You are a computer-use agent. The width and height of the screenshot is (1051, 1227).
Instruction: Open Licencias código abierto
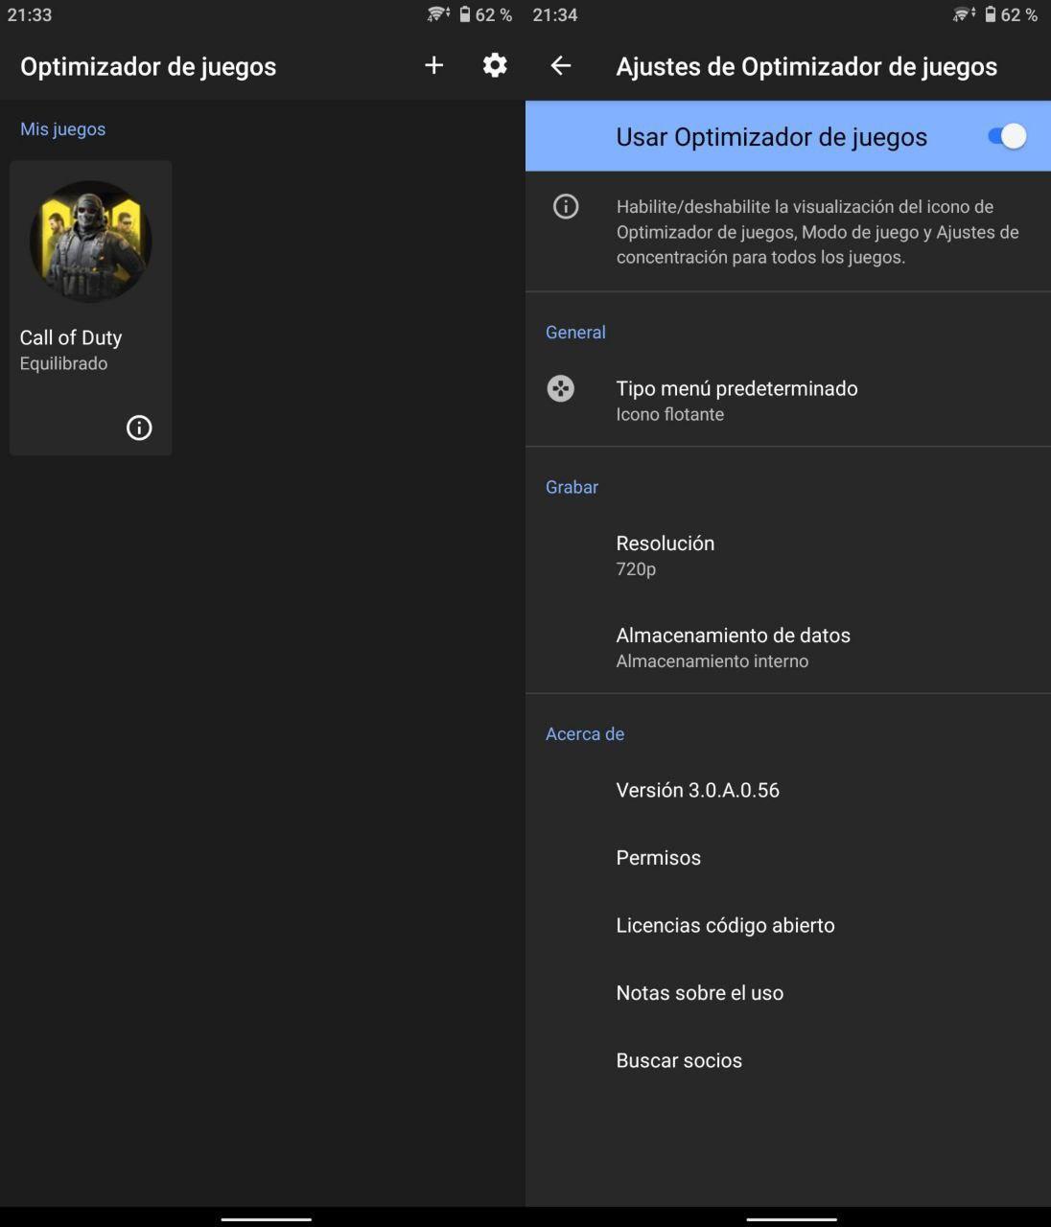click(x=788, y=925)
